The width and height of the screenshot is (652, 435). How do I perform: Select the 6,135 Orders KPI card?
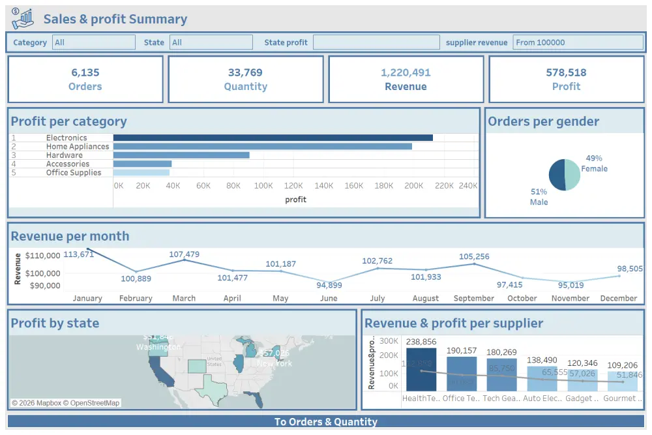coord(85,78)
